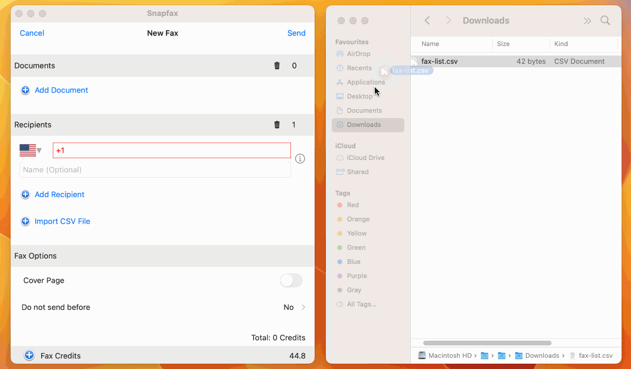Click CSV Document kind cell
This screenshot has height=369, width=631.
(579, 61)
